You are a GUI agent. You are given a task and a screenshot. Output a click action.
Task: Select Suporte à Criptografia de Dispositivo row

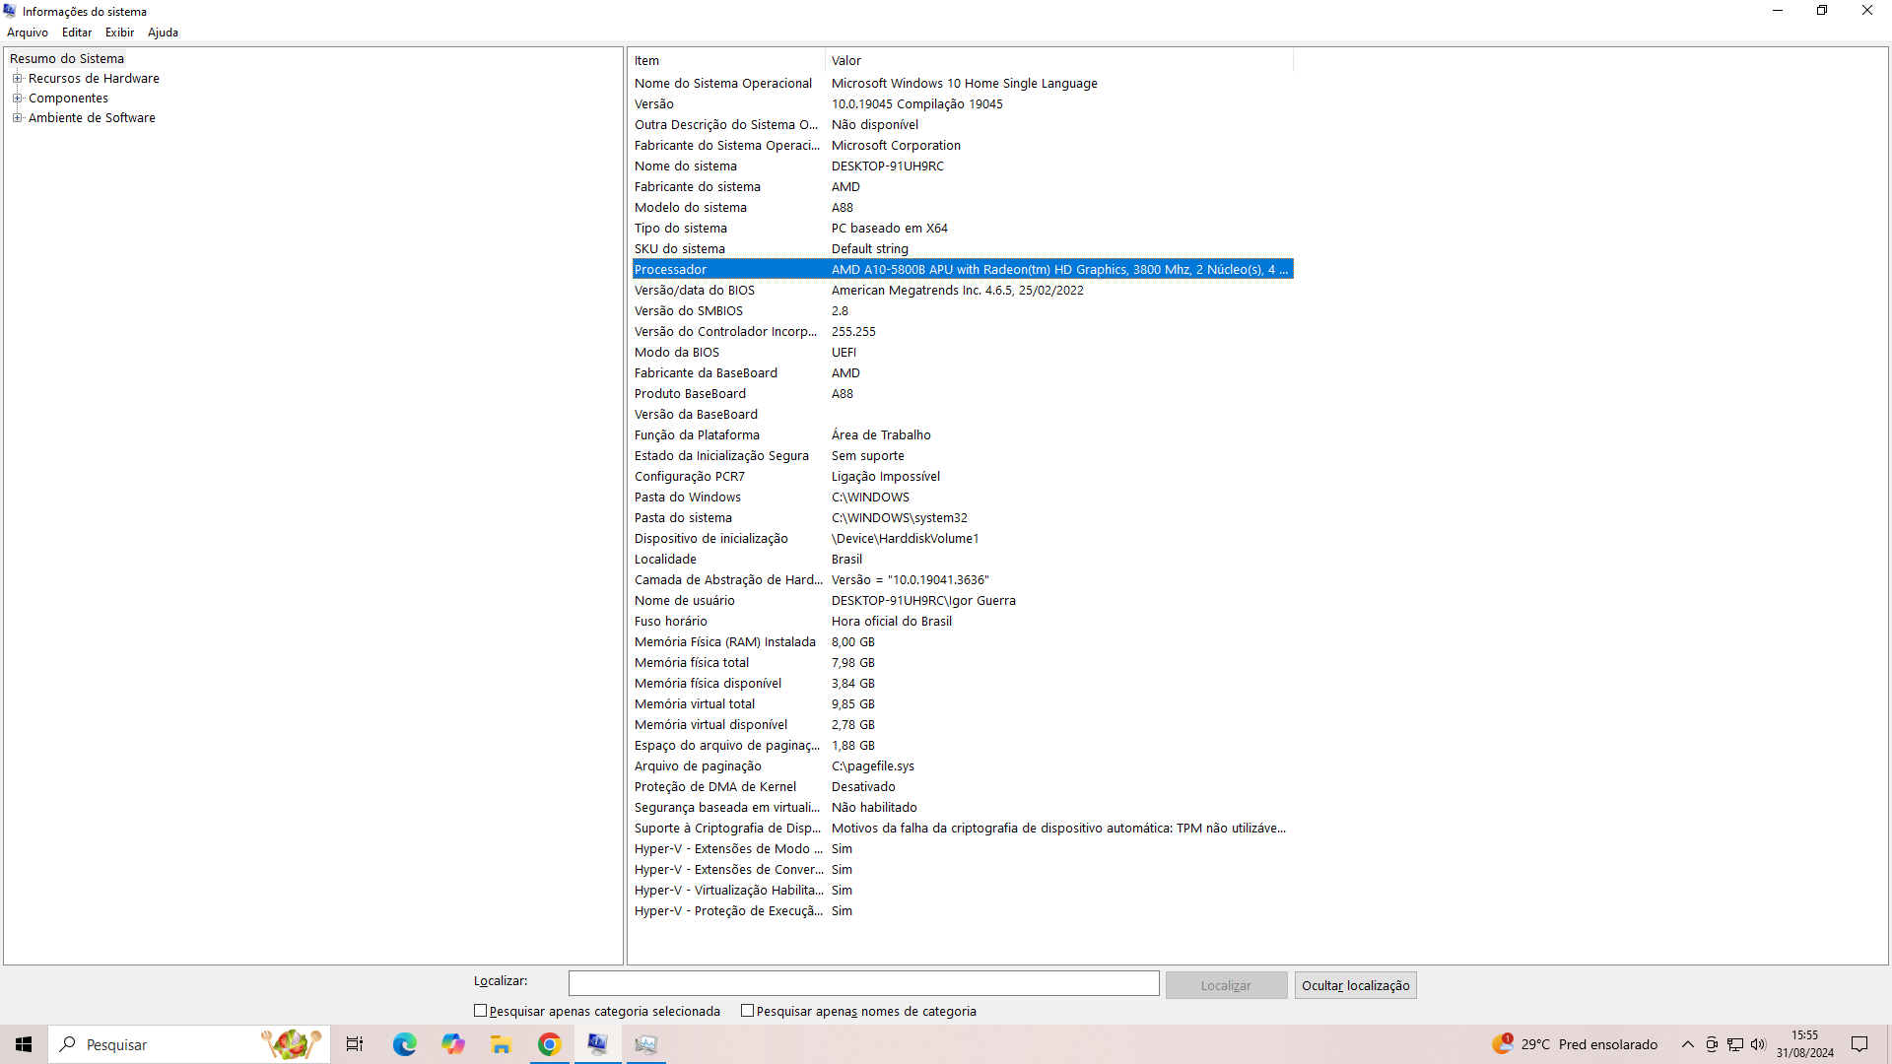point(962,829)
